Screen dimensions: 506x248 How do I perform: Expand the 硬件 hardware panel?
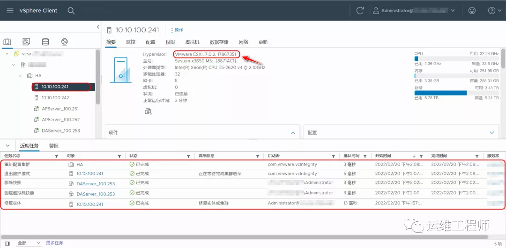293,133
